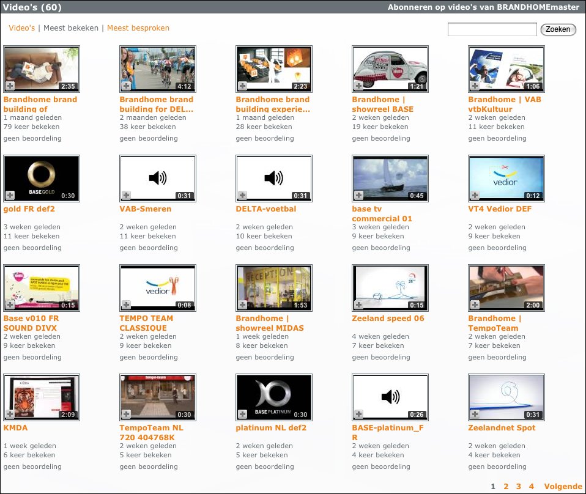Click plus icon on platinum NL def2 thumbnail
The width and height of the screenshot is (586, 494).
(x=243, y=415)
